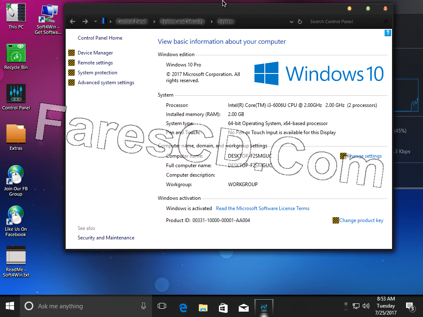Open Remote settings link
This screenshot has height=317, width=423.
coord(95,63)
